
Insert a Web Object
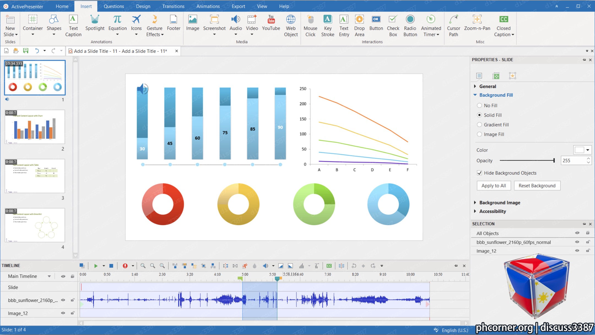click(291, 26)
